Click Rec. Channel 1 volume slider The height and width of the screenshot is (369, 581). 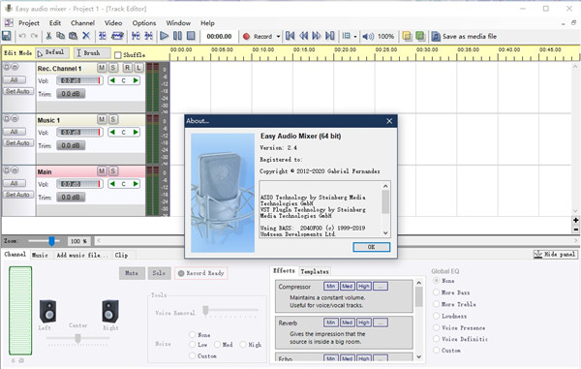pyautogui.click(x=79, y=80)
